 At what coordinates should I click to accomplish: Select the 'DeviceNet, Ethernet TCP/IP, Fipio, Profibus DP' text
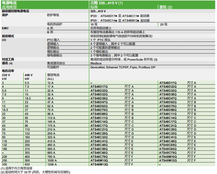(123, 67)
